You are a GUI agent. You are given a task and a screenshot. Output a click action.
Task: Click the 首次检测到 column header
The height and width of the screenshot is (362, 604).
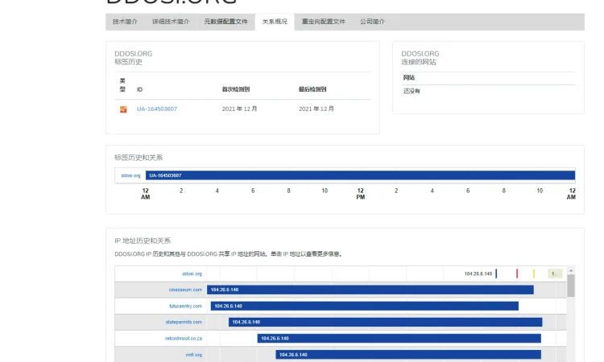(x=235, y=89)
